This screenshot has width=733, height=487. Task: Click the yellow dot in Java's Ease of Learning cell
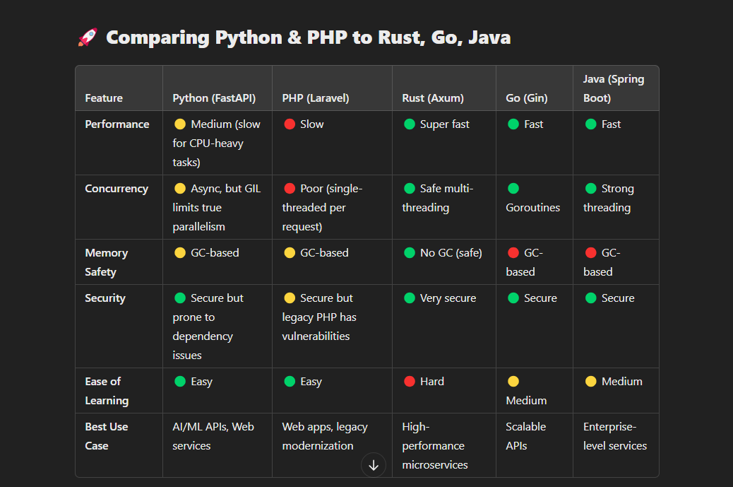click(x=591, y=381)
